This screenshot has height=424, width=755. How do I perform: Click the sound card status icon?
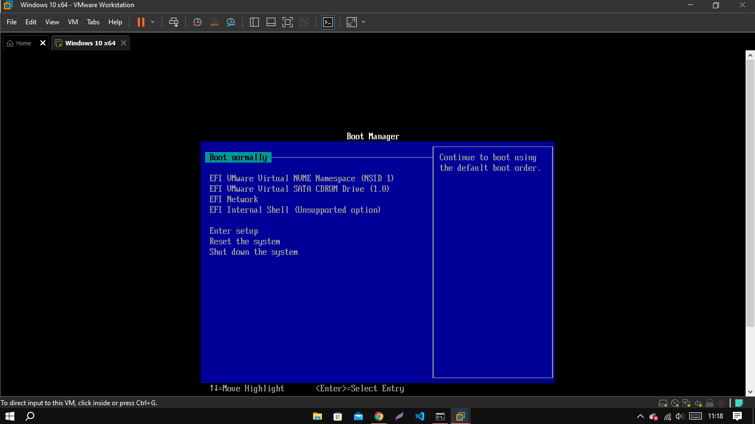click(698, 403)
